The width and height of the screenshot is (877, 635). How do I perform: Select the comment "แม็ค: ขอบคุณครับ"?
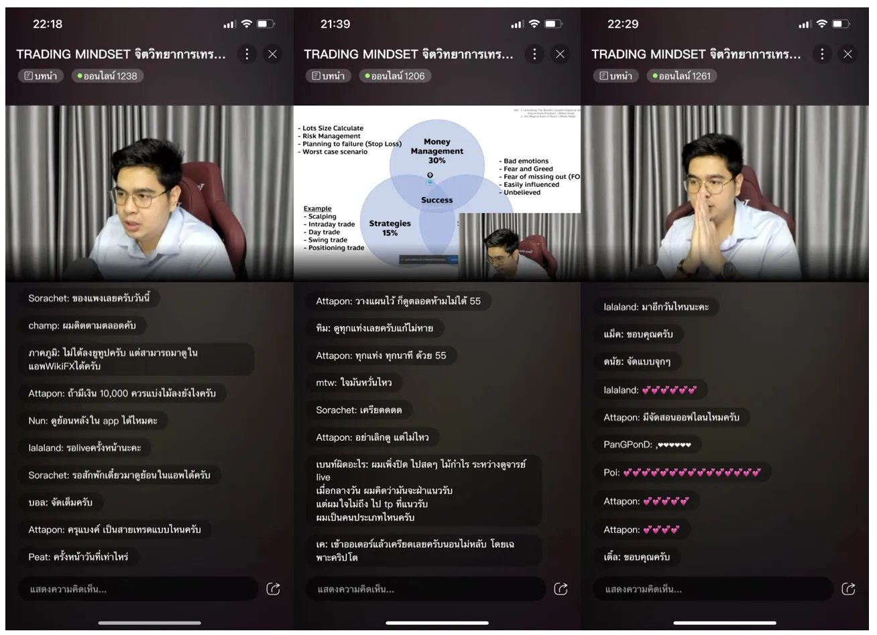pos(638,334)
